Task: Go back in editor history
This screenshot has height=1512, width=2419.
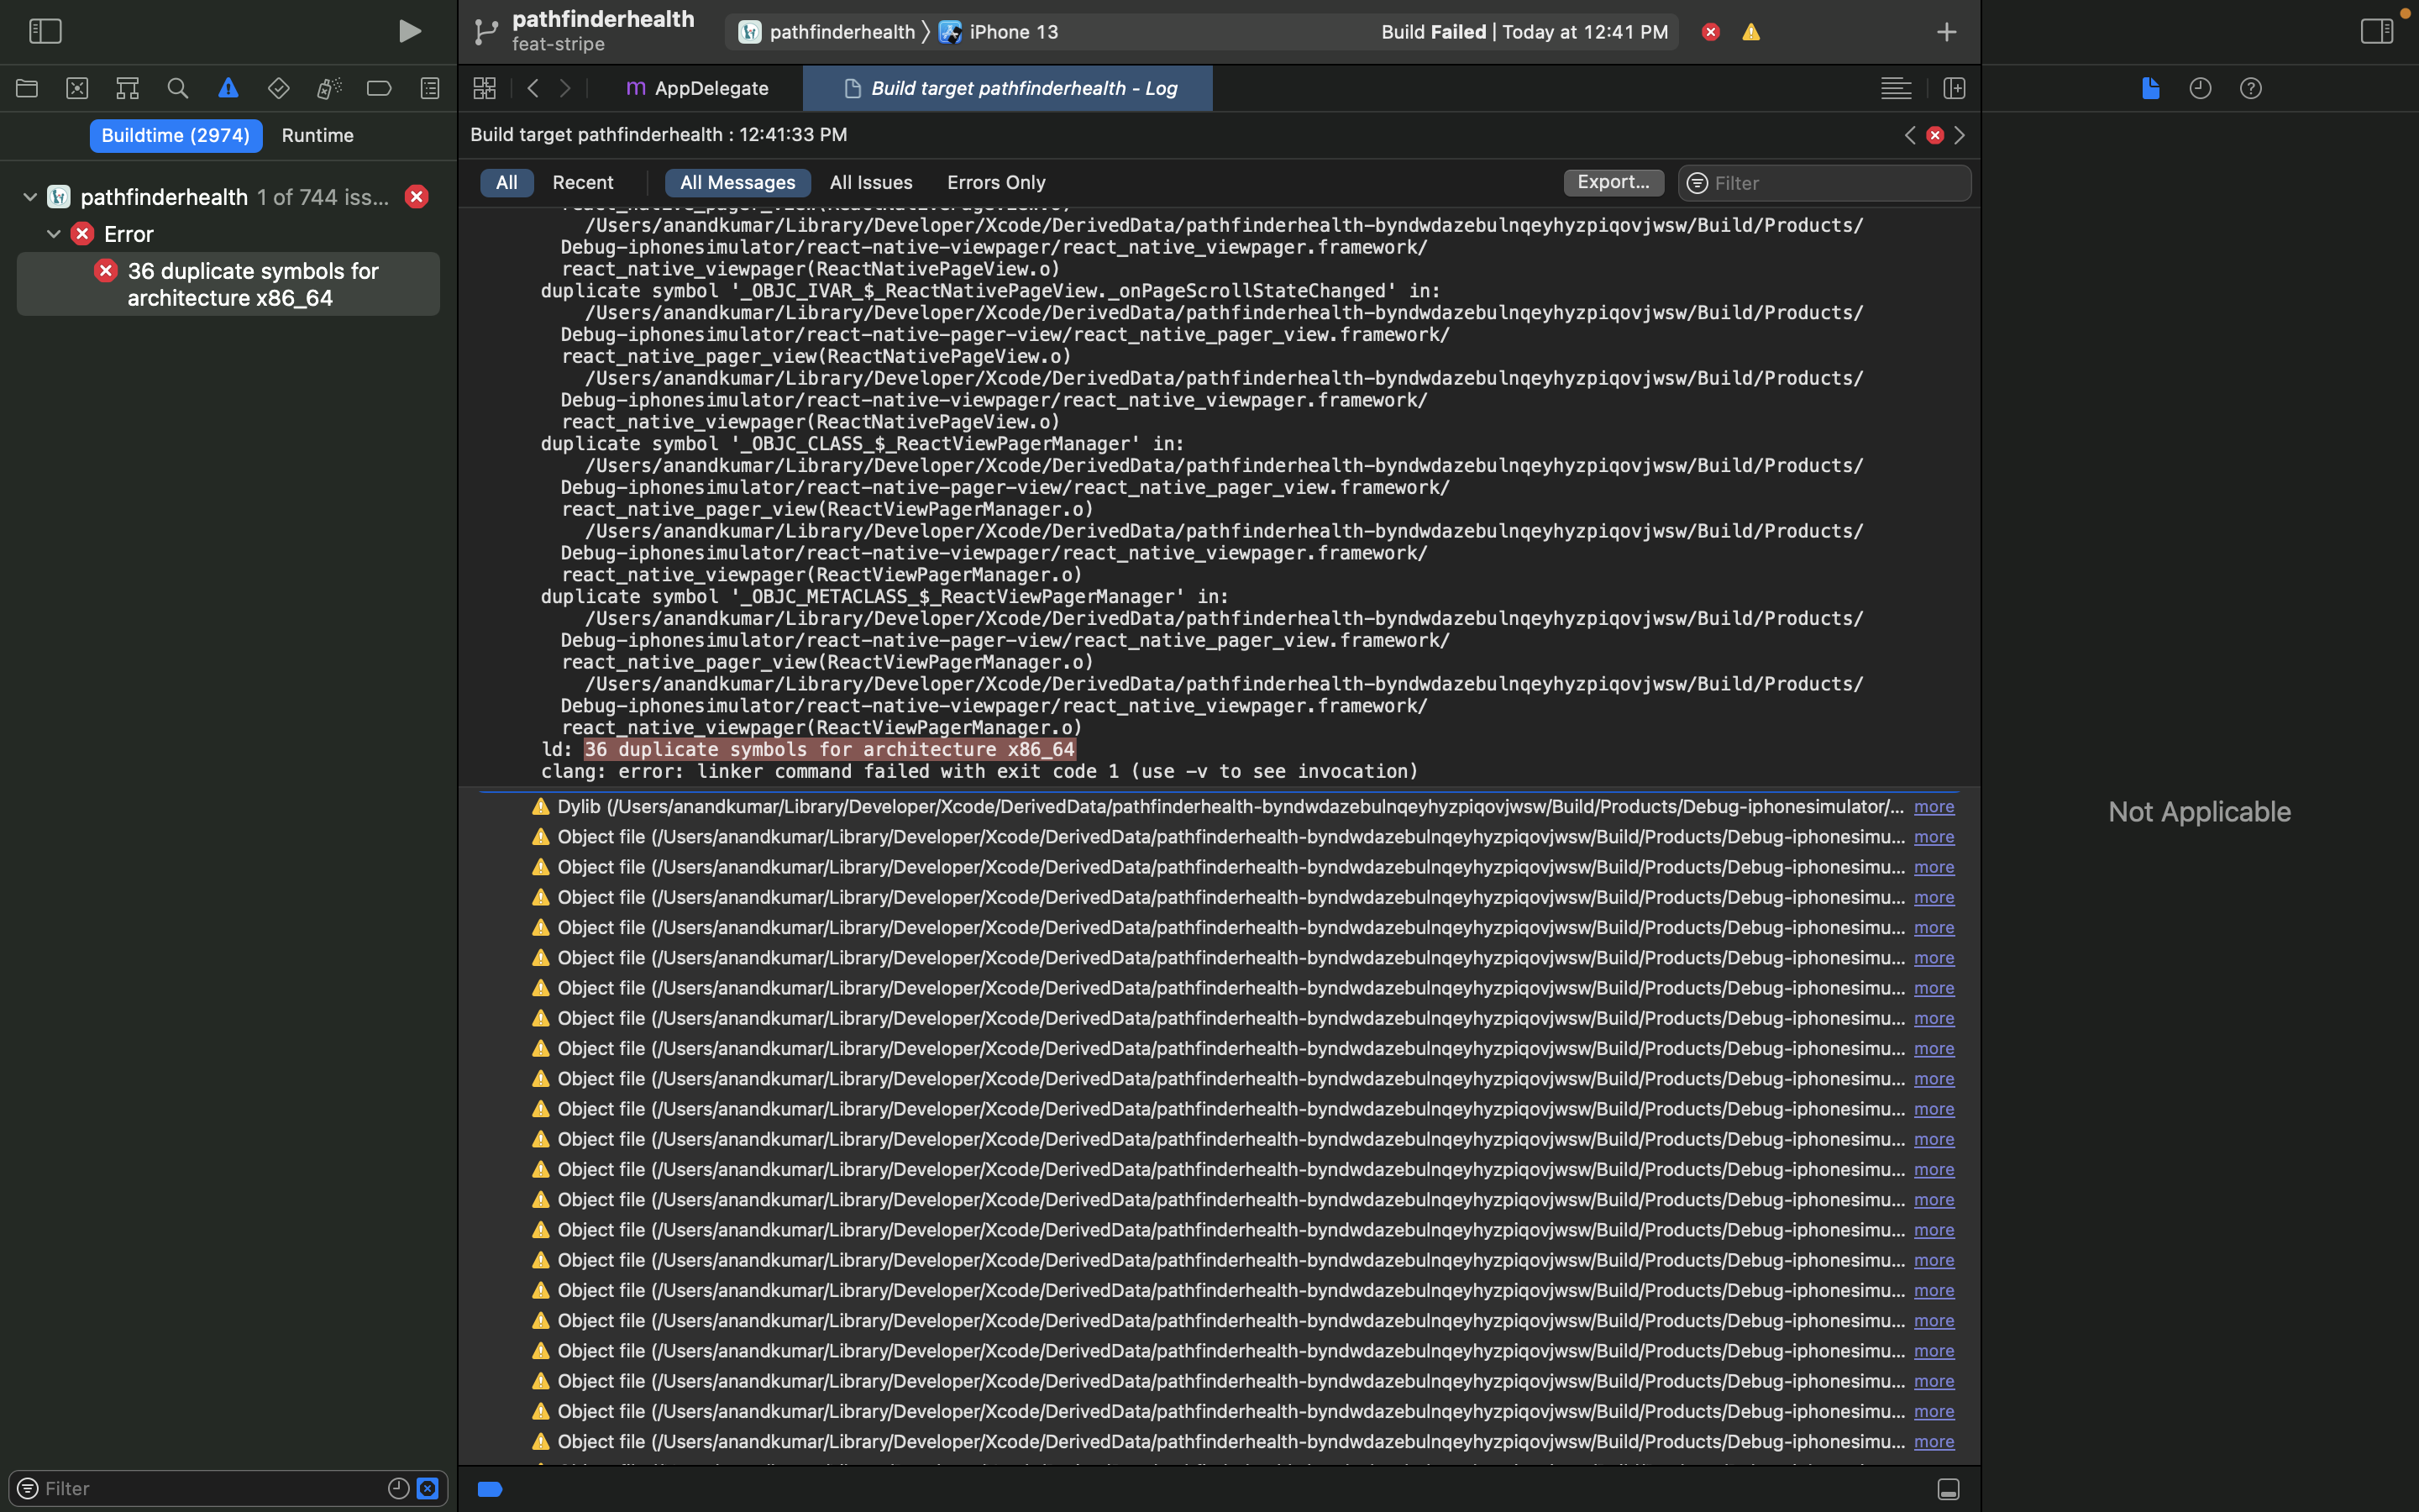Action: 533,88
